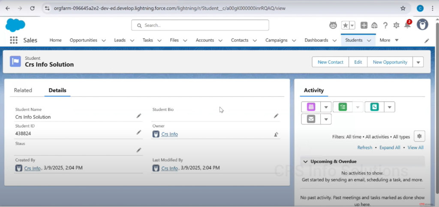
Task: Expand the Leads tab dropdown
Action: pyautogui.click(x=132, y=41)
